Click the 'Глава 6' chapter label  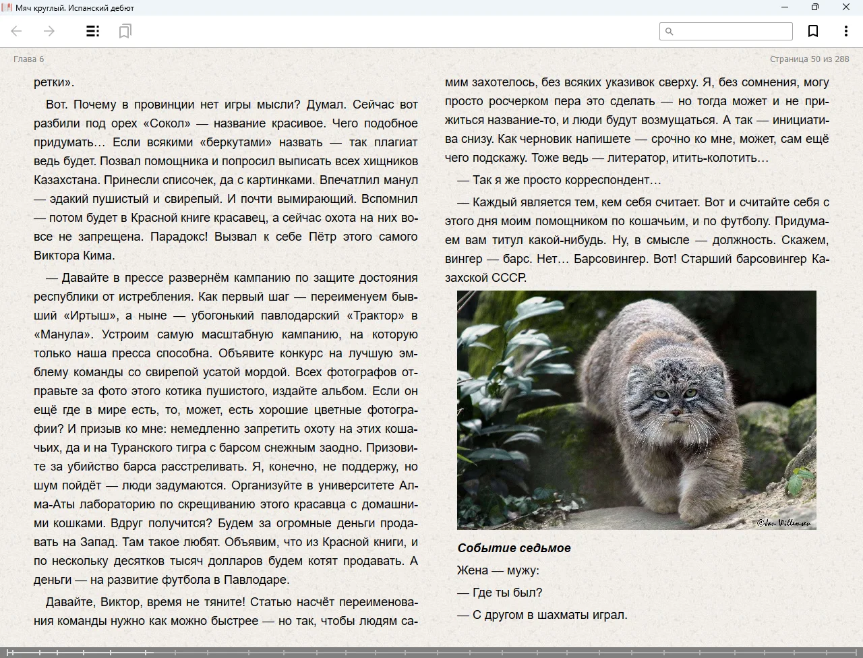point(29,59)
